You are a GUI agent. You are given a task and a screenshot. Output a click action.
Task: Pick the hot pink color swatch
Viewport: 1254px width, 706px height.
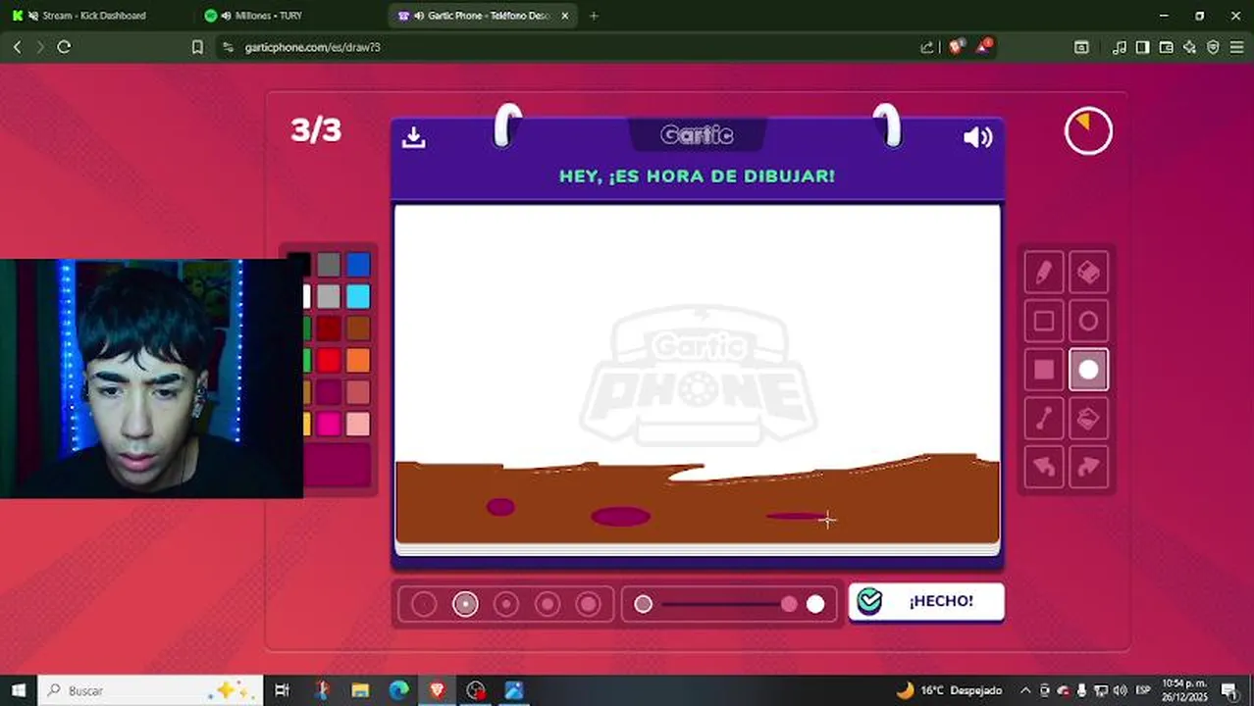[329, 424]
